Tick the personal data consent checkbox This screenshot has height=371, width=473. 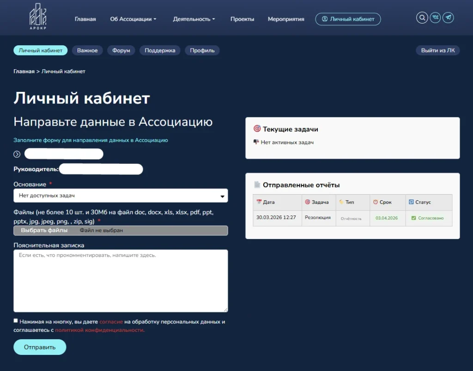16,321
